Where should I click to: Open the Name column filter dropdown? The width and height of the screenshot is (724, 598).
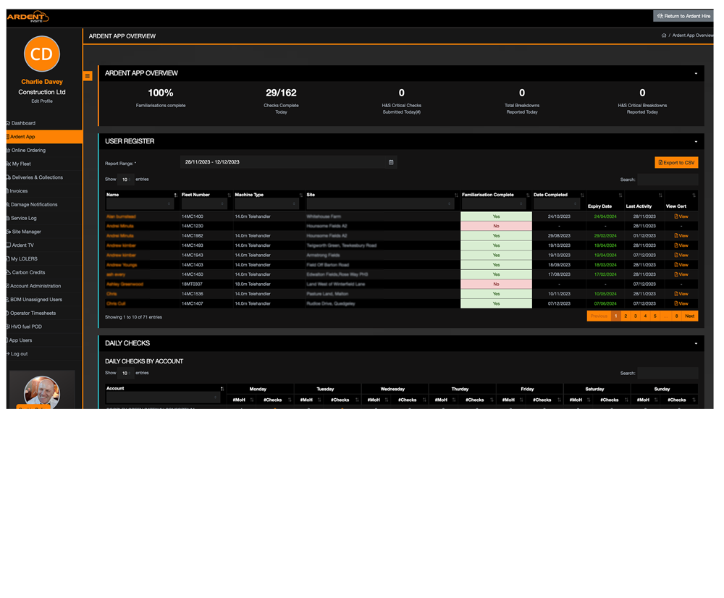140,203
